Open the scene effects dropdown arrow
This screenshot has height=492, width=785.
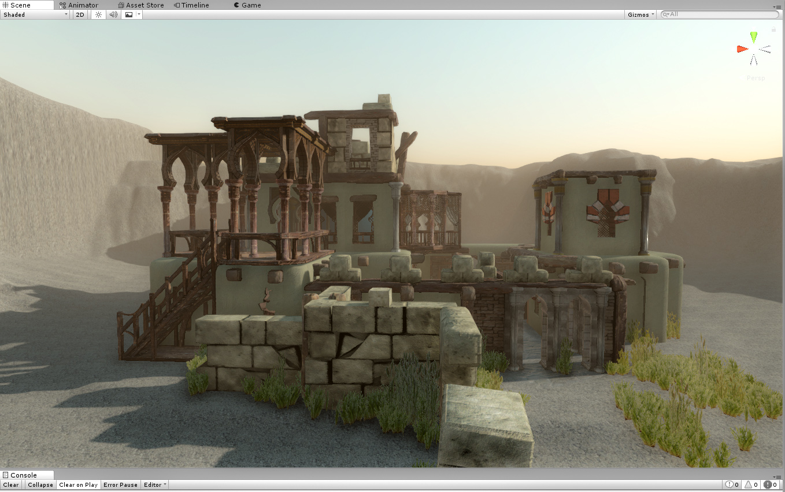(x=139, y=14)
